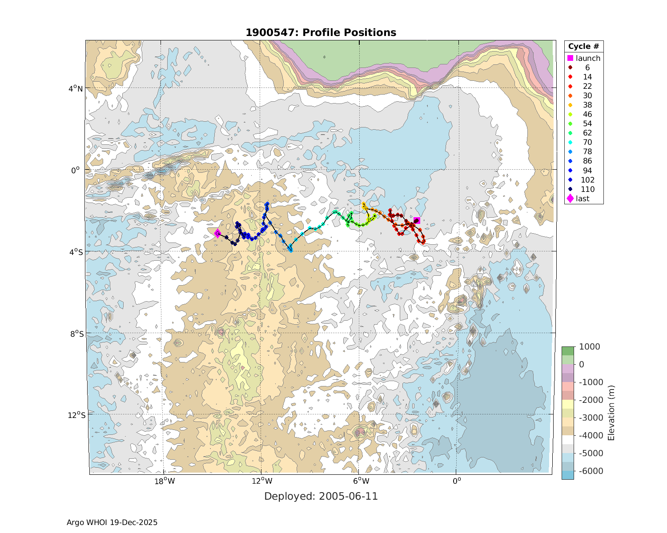Pick the cycle 70 cyan legend marker
The width and height of the screenshot is (667, 533).
570,142
